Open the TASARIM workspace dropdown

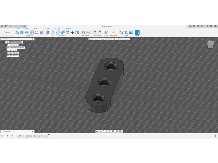[x=7, y=32]
